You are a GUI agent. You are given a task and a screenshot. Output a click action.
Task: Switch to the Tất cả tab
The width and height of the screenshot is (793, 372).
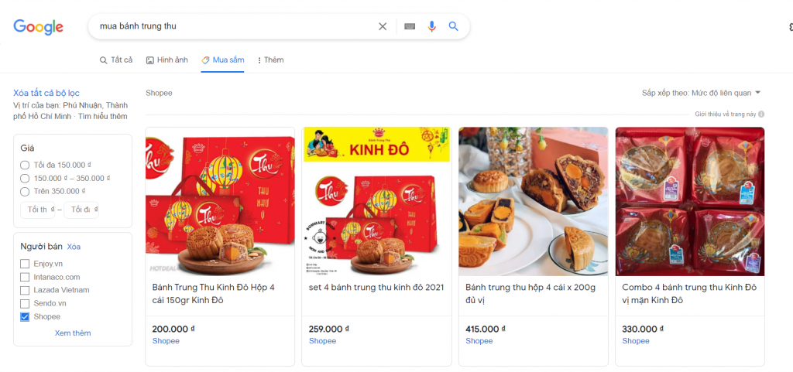coord(116,60)
